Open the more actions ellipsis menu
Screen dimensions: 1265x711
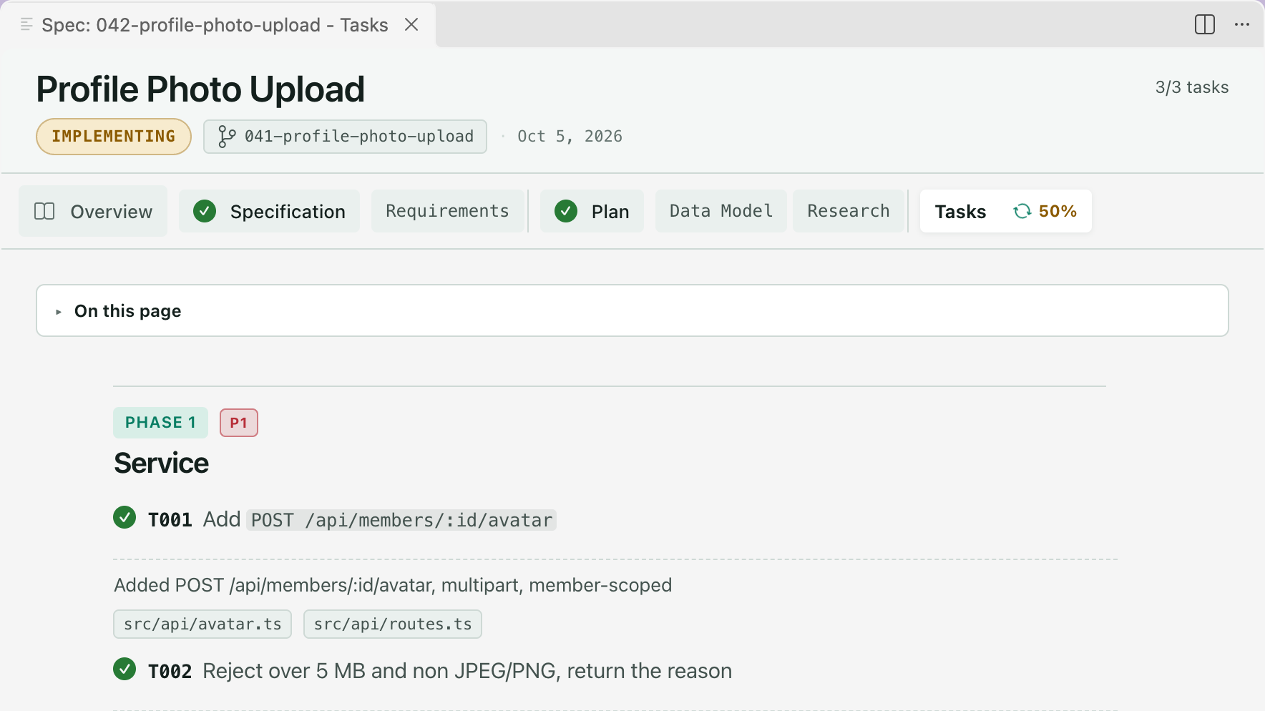tap(1242, 24)
